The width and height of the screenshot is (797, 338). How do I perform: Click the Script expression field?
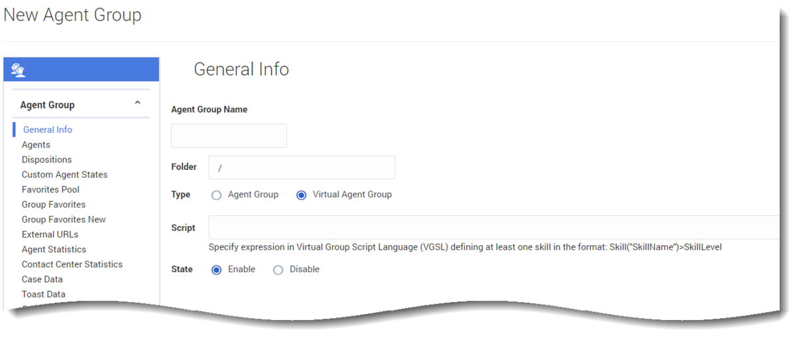click(494, 227)
